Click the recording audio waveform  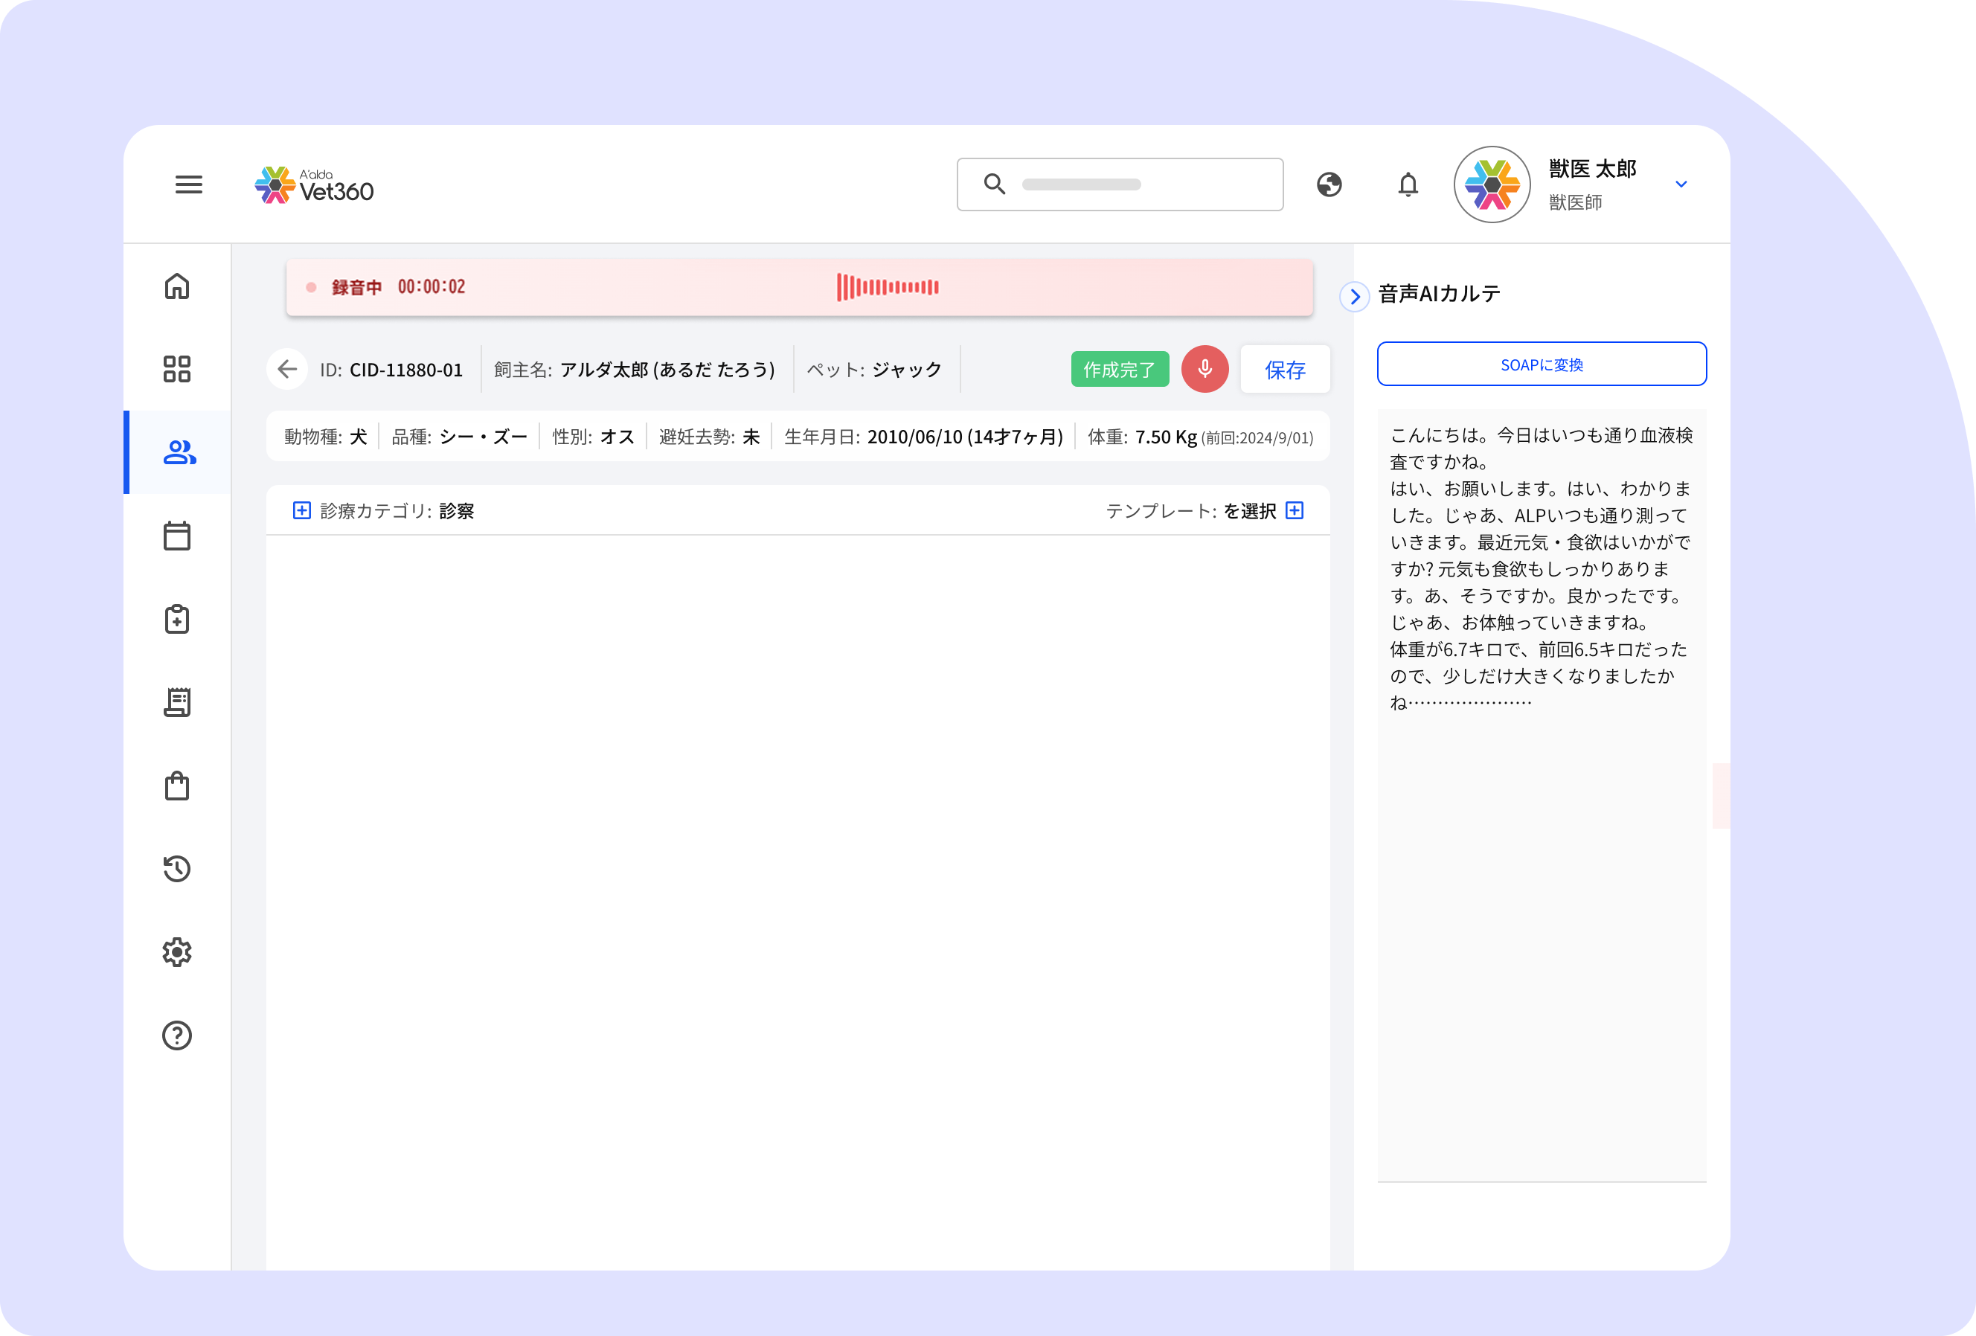click(888, 287)
